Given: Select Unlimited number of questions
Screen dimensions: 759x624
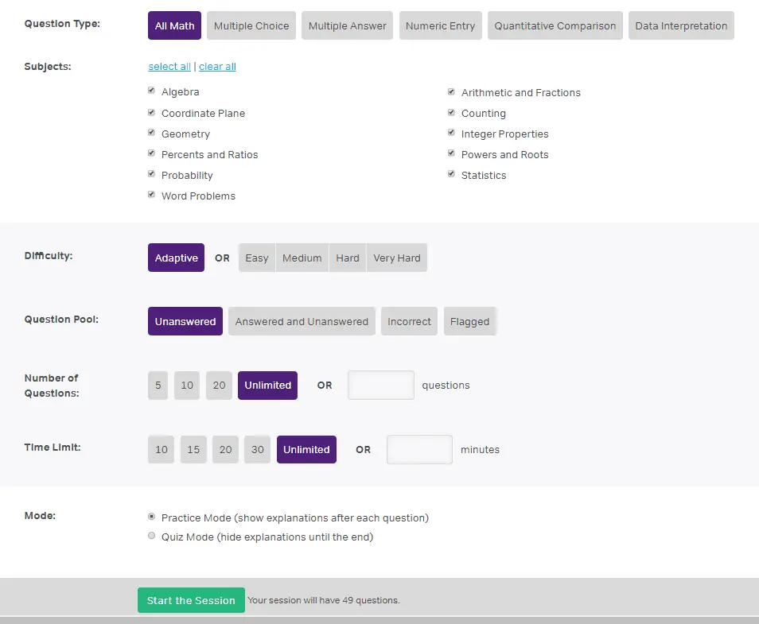Looking at the screenshot, I should [267, 385].
